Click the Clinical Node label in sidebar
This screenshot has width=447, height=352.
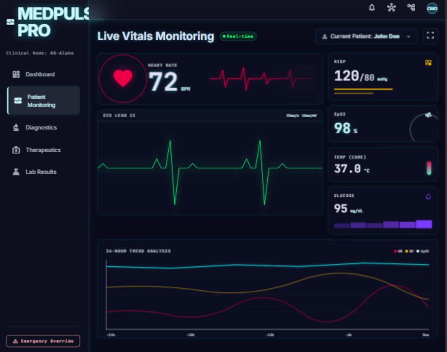coord(40,53)
